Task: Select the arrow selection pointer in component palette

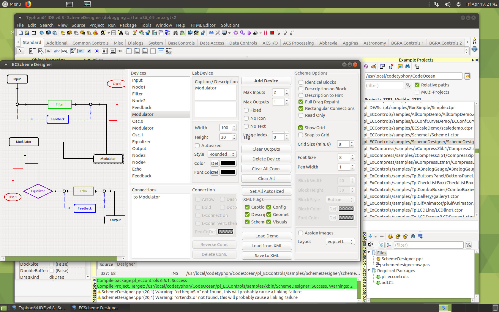Action: [20, 51]
